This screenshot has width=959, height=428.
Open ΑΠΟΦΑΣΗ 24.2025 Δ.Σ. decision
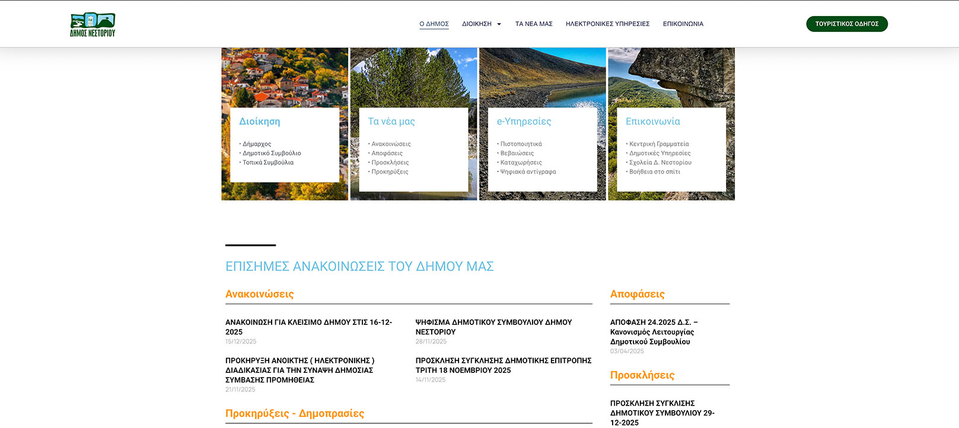[x=654, y=332]
